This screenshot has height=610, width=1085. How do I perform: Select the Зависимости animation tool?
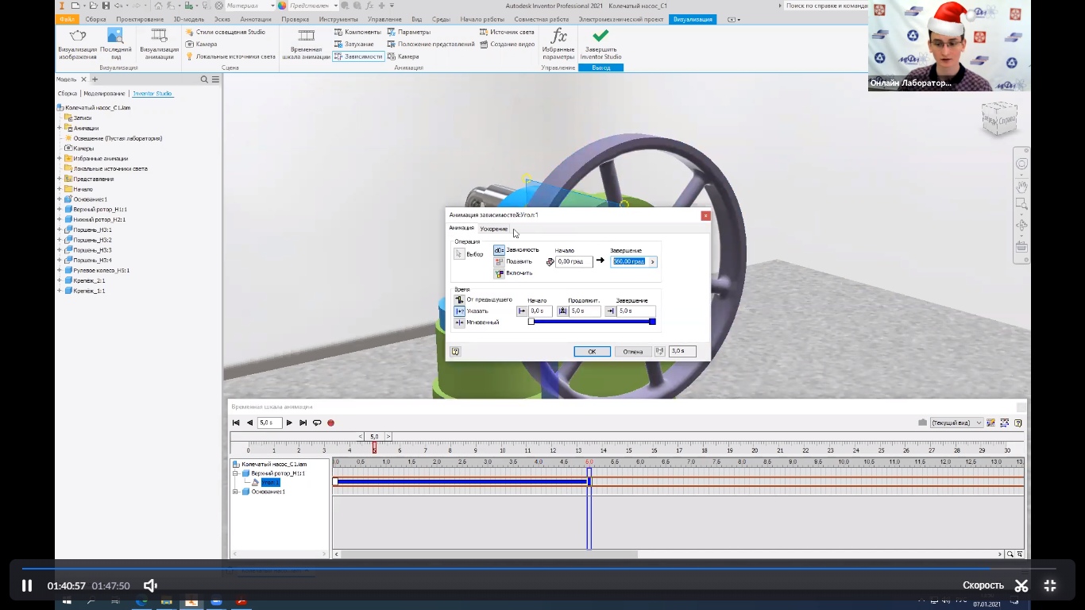[x=358, y=56]
